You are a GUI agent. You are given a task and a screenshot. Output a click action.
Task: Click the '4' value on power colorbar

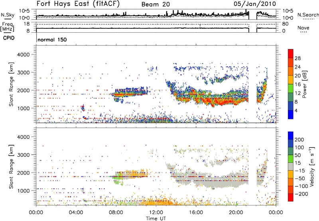click(296, 110)
